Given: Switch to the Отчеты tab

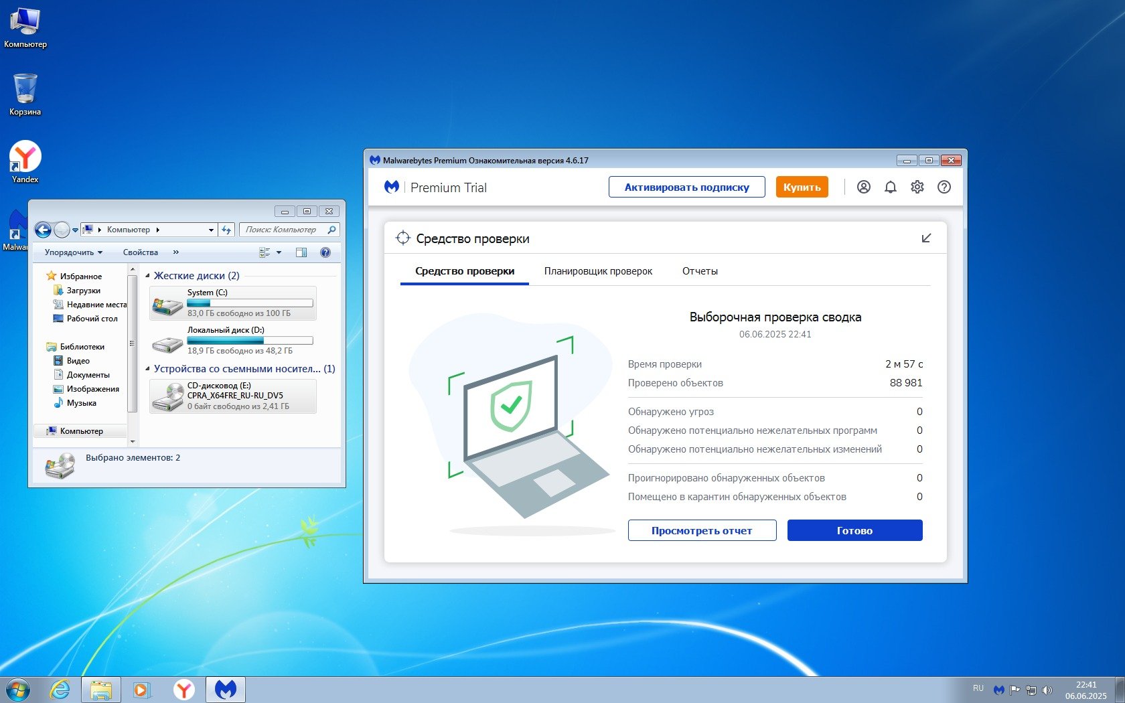Looking at the screenshot, I should (x=700, y=271).
